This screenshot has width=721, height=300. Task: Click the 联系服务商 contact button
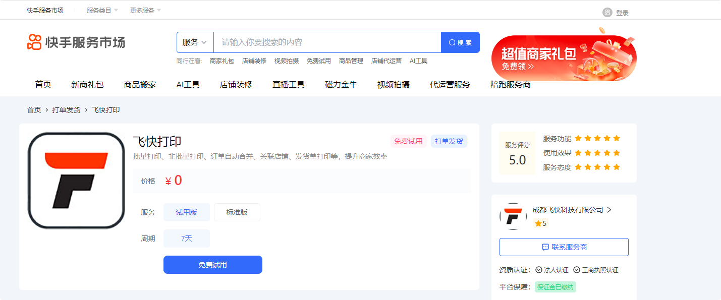(x=564, y=247)
